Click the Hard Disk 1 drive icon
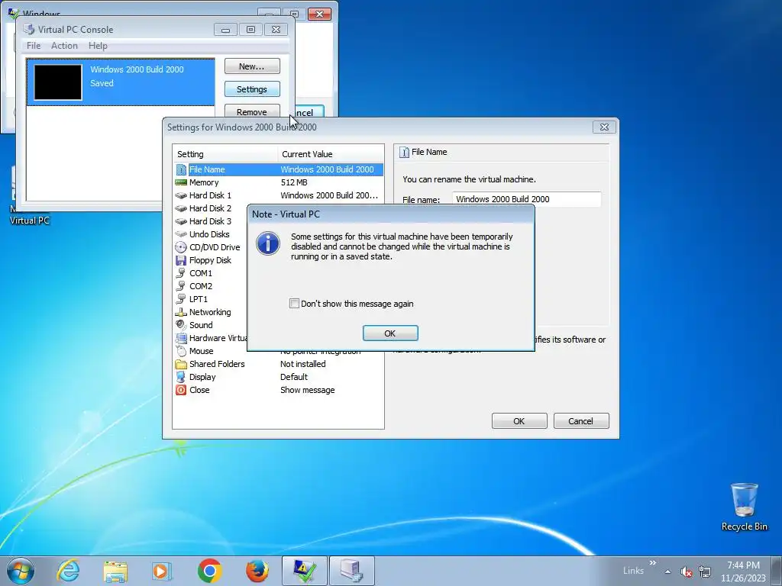Image resolution: width=782 pixels, height=586 pixels. [x=181, y=195]
